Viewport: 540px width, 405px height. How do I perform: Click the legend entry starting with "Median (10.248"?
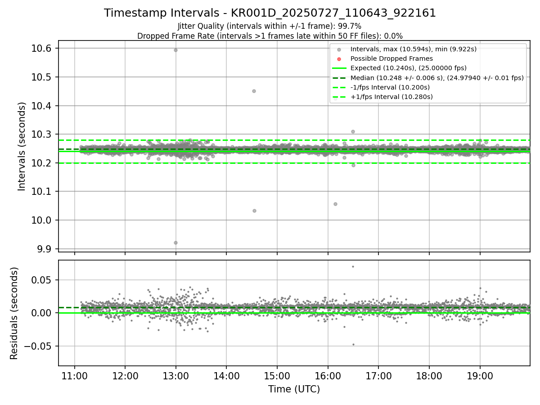[x=437, y=78]
